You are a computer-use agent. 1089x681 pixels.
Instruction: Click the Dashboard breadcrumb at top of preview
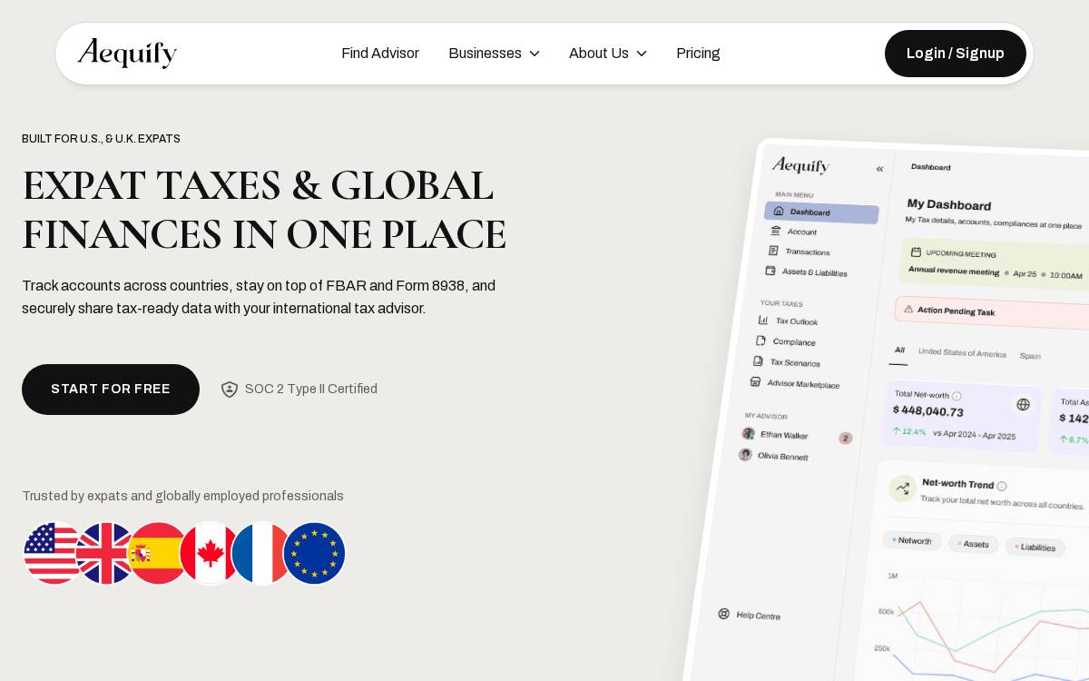(x=931, y=167)
